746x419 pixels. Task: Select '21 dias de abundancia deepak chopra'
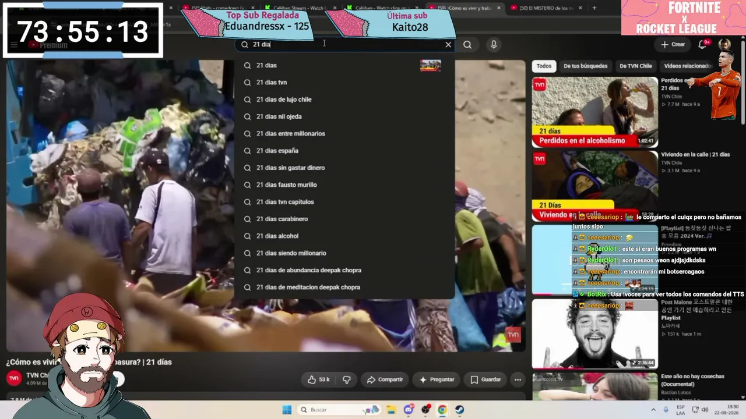point(344,270)
